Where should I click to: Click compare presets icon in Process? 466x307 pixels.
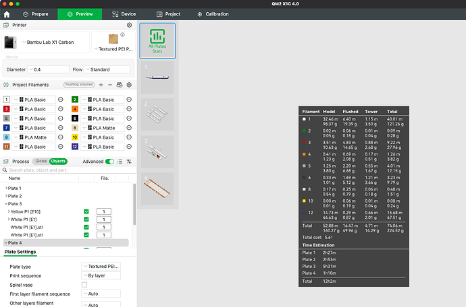coord(129,162)
